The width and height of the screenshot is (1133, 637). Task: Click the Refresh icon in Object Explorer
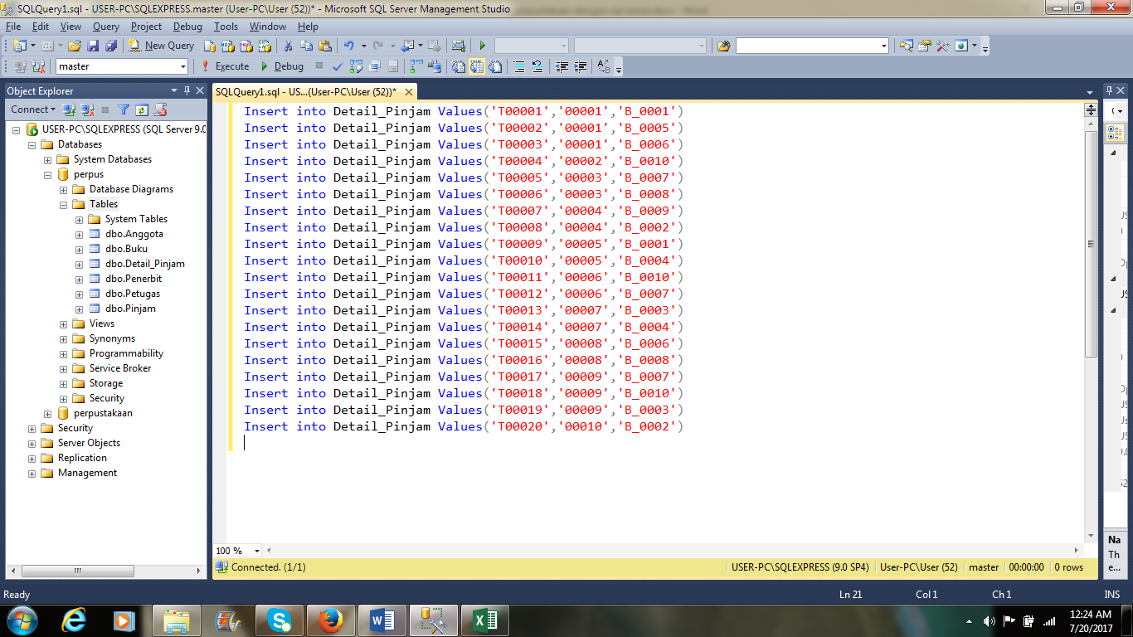pyautogui.click(x=142, y=109)
